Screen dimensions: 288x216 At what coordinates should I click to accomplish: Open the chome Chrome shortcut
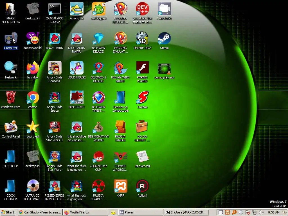point(33,100)
